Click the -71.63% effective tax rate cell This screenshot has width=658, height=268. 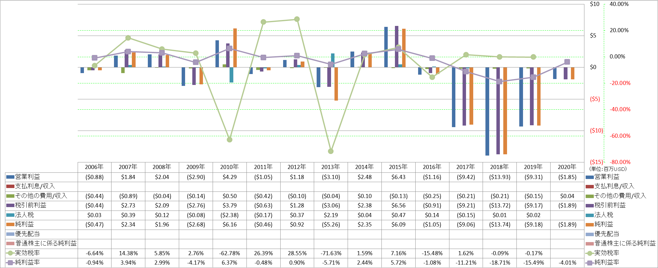click(x=331, y=253)
